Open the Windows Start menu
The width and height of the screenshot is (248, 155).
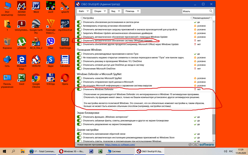[x=4, y=151]
